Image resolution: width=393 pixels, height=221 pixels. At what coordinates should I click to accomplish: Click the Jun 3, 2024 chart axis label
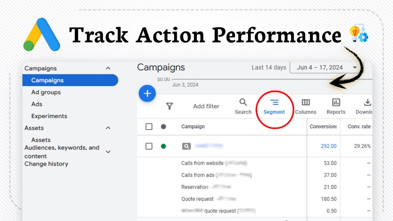[x=185, y=85]
